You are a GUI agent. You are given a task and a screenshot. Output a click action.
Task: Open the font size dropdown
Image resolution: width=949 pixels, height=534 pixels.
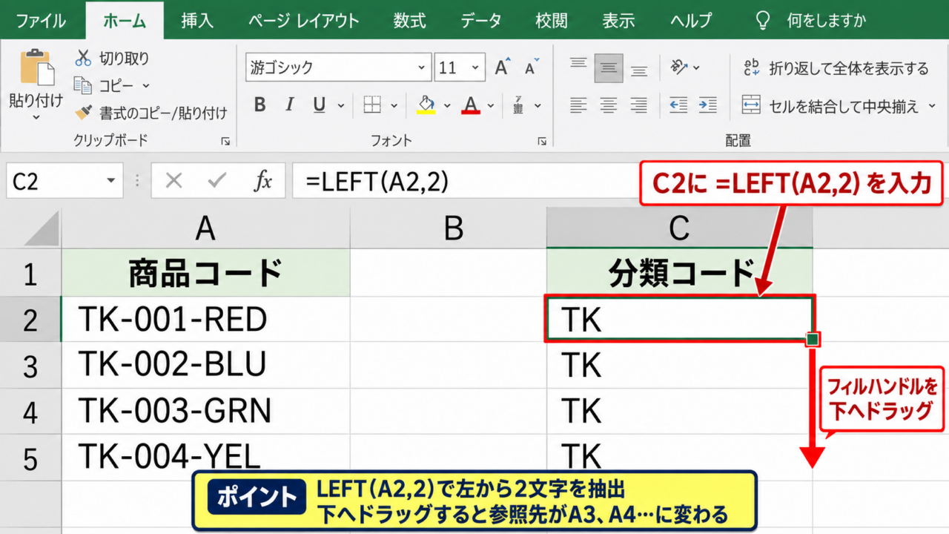tap(474, 67)
